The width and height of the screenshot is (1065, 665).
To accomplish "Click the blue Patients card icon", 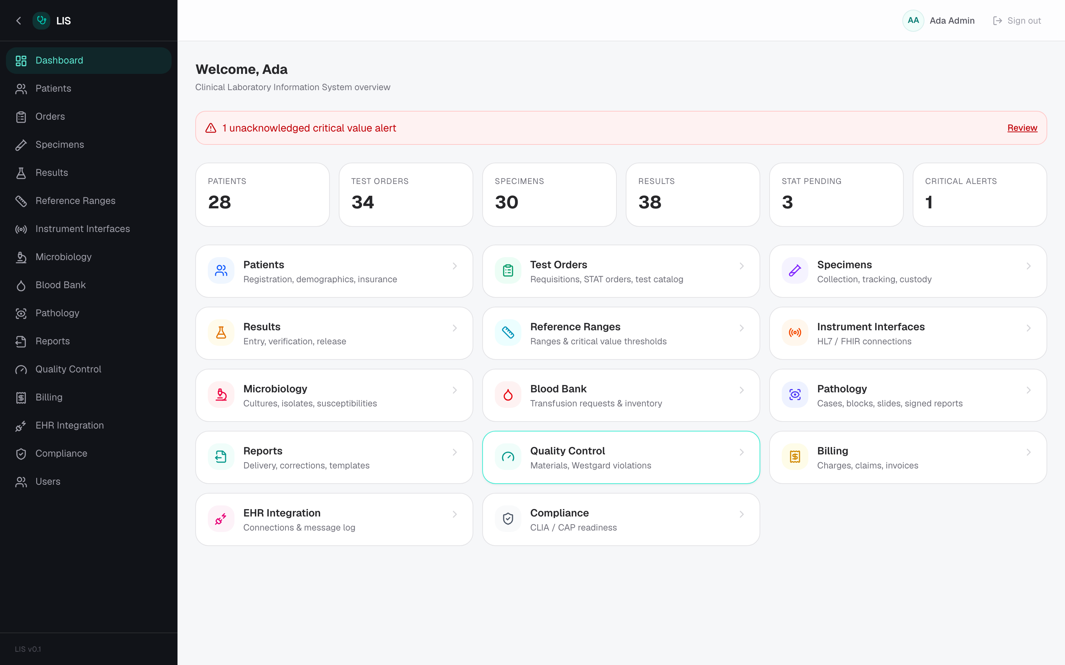I will [x=221, y=270].
